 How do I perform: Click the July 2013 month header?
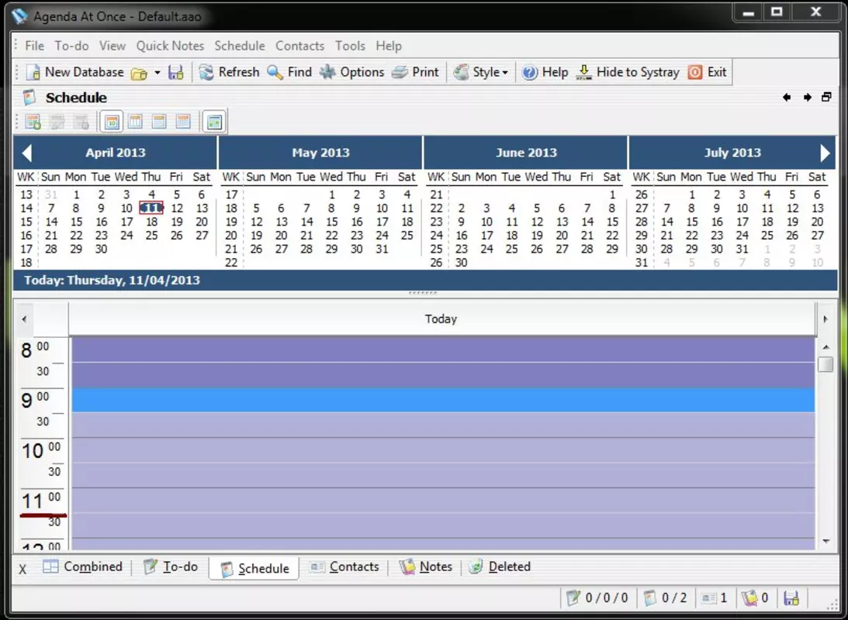(x=732, y=153)
